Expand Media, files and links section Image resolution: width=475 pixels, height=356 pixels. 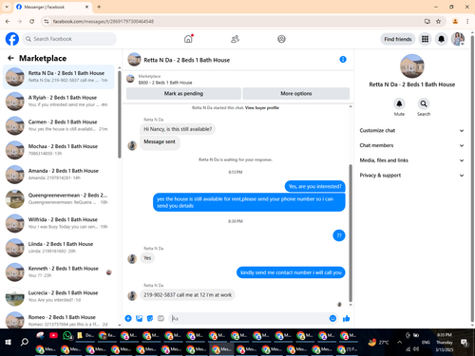pos(411,160)
